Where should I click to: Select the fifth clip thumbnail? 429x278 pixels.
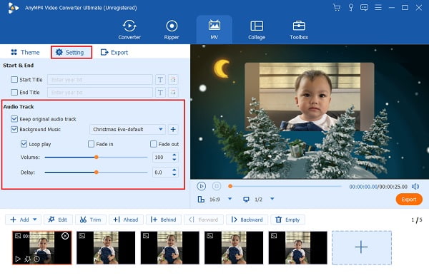[x=297, y=247]
